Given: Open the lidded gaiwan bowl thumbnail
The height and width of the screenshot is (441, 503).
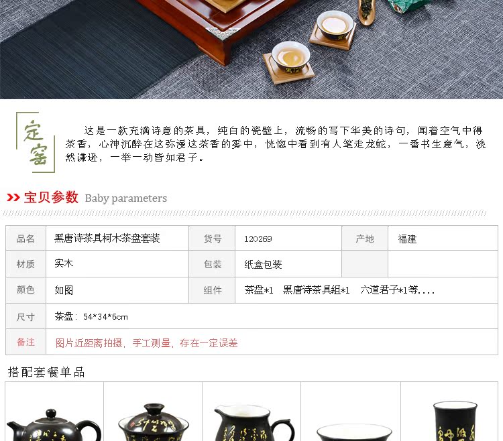Looking at the screenshot, I should [153, 412].
